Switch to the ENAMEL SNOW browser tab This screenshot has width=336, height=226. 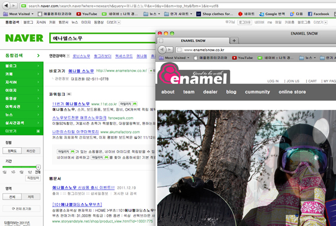pos(193,41)
